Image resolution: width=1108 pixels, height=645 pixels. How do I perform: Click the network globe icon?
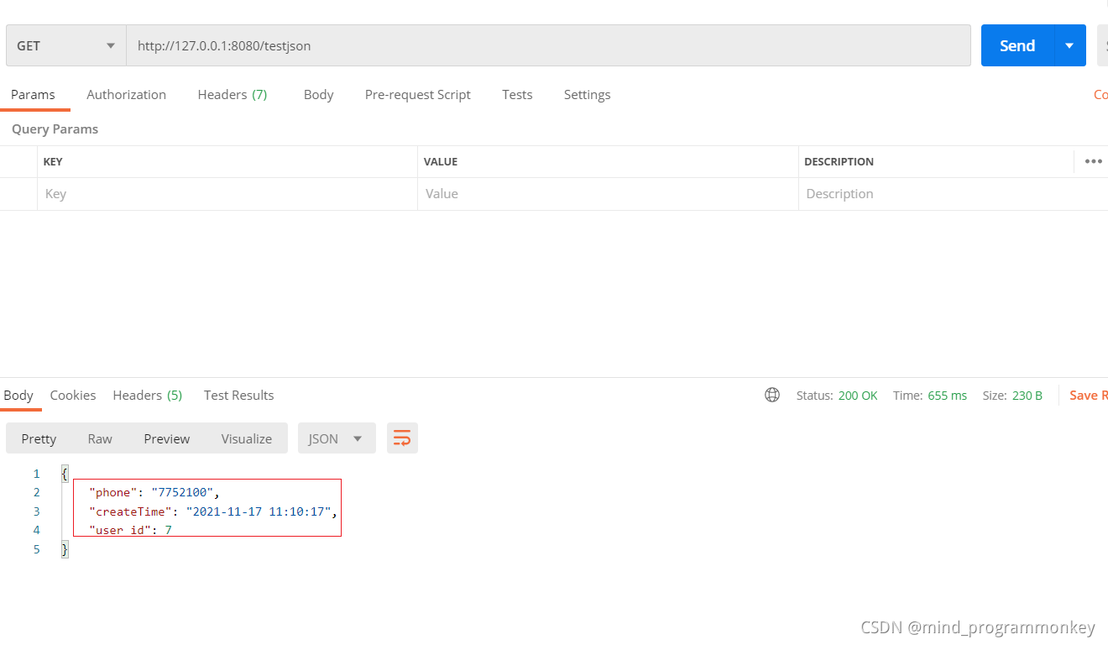[x=772, y=395]
